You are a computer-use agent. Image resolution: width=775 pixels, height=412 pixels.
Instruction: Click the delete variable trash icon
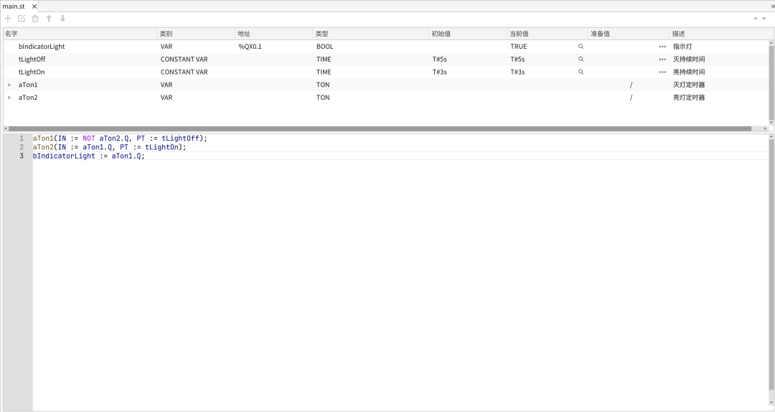[x=35, y=18]
